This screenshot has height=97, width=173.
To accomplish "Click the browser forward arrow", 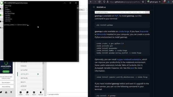I will tap(95, 2).
